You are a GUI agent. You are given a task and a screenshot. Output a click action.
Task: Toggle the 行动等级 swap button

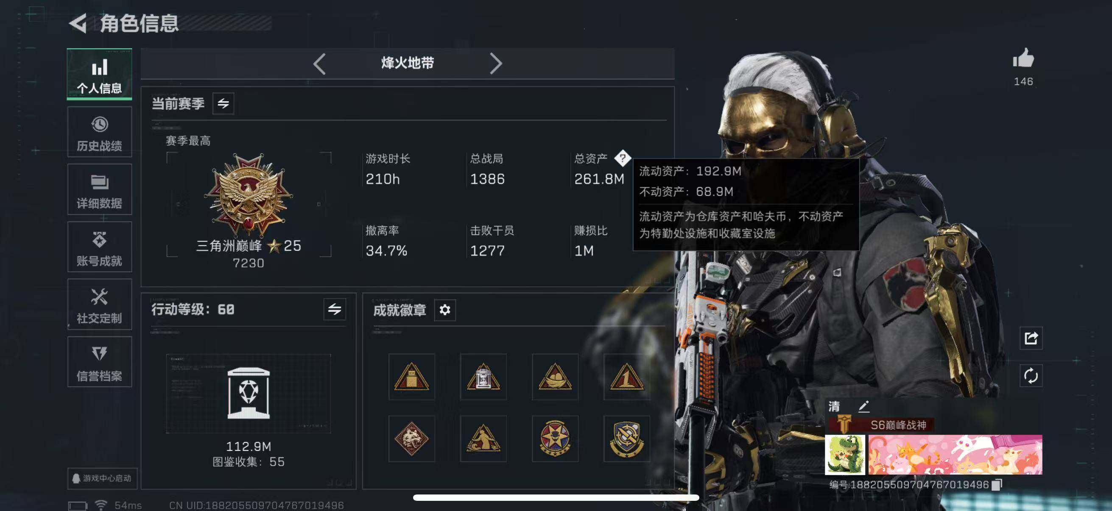[335, 309]
